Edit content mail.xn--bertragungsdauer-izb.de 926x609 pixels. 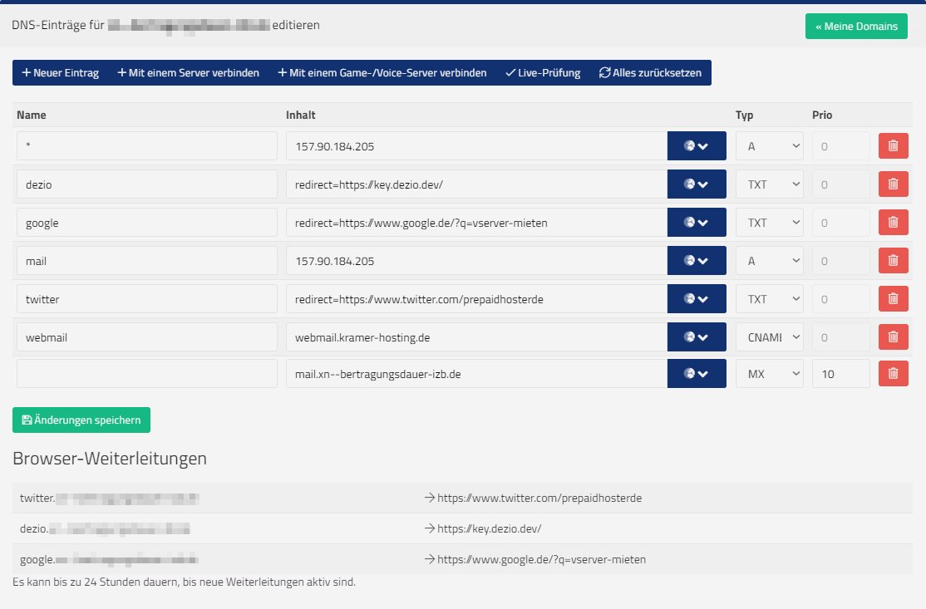click(476, 374)
